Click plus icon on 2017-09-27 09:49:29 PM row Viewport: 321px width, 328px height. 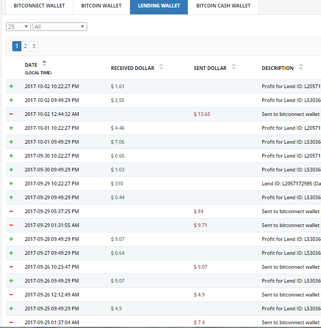(x=11, y=253)
